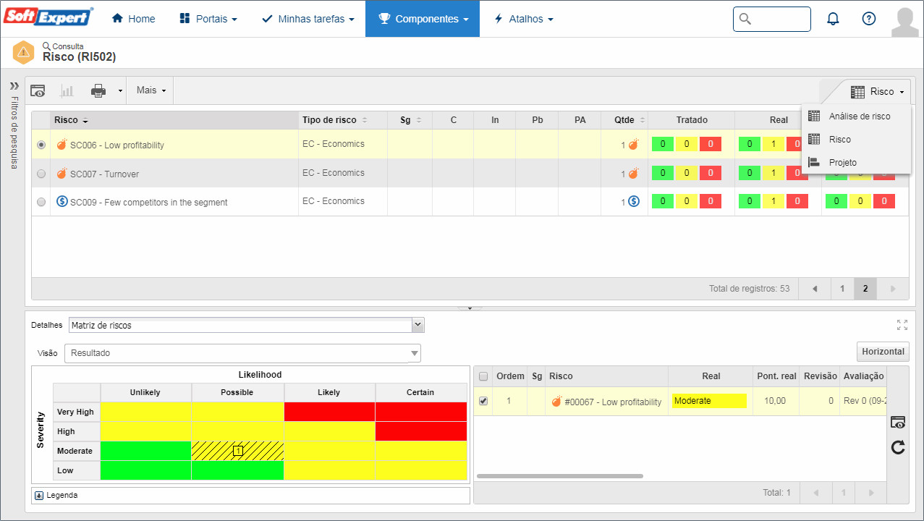Screen dimensions: 924x521
Task: Select the SC006 Low profitability radio button
Action: (41, 145)
